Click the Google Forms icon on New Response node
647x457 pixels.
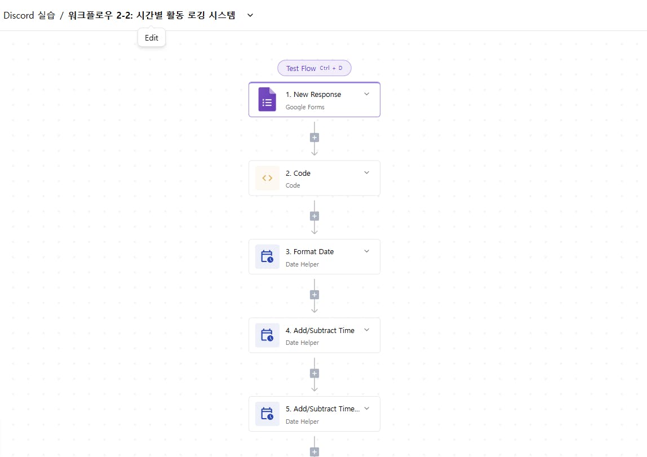(x=267, y=99)
